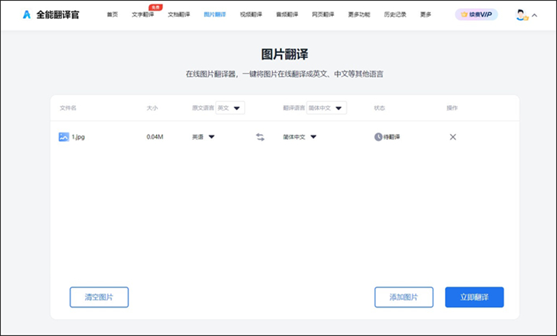Click the user avatar icon

point(521,15)
